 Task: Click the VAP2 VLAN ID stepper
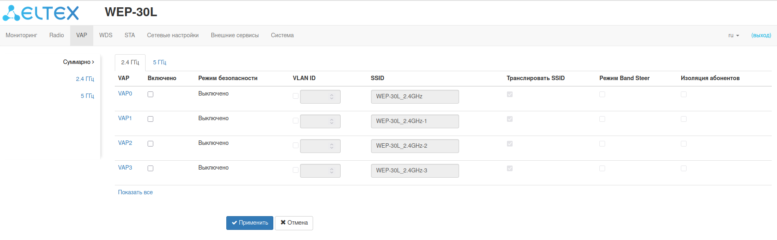331,146
